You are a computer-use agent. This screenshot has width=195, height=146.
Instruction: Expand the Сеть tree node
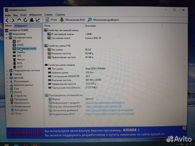(8, 89)
